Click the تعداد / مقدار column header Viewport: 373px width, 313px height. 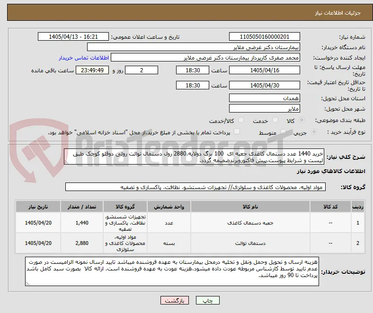click(82, 207)
